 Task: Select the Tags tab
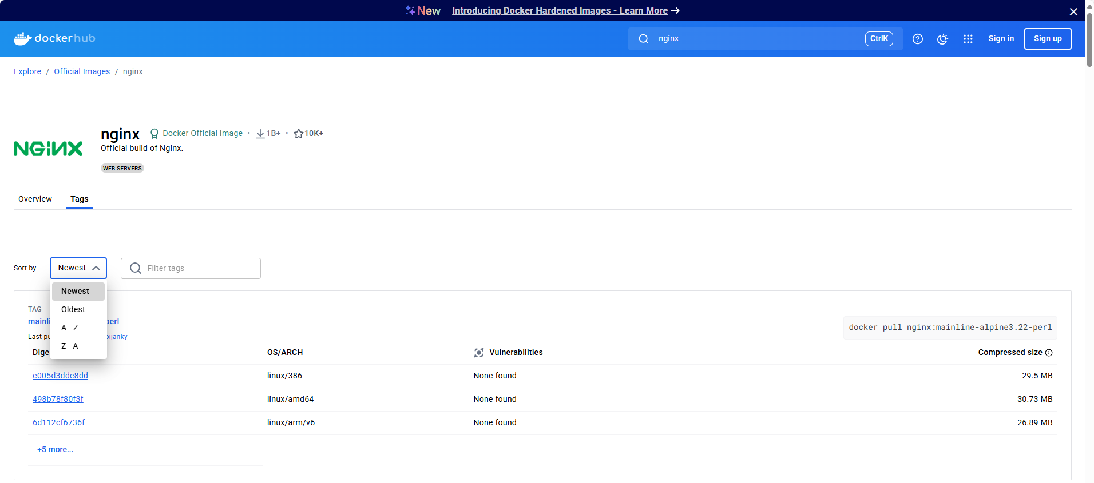[x=80, y=199]
